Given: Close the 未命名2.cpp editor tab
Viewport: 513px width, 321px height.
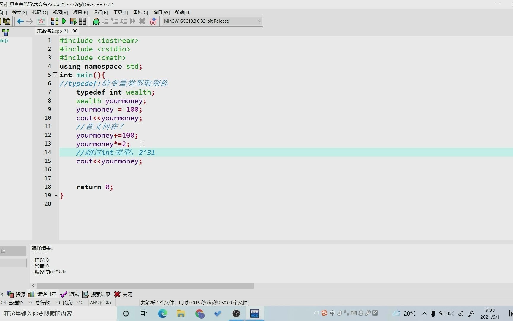Looking at the screenshot, I should pos(75,31).
